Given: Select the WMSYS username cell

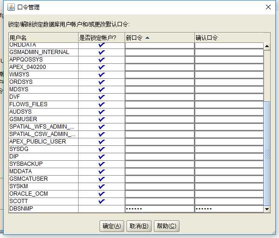Looking at the screenshot, I should 43,75.
